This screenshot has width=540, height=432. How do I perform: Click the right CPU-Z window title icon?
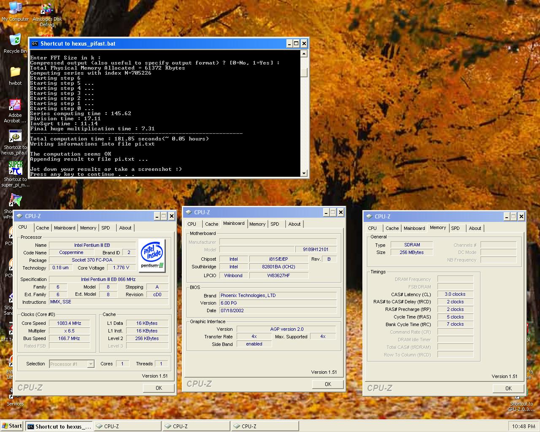click(369, 216)
